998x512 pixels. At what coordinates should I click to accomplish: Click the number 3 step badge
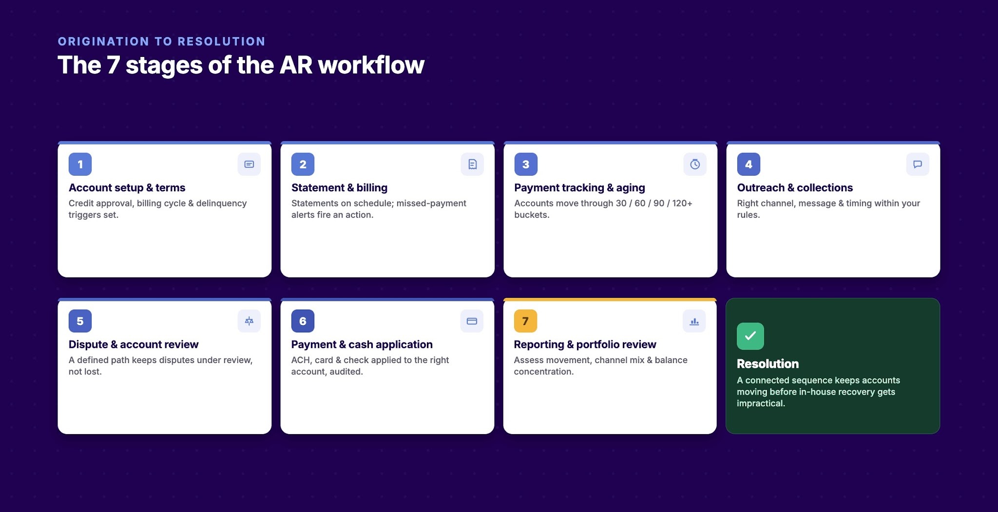click(x=526, y=165)
